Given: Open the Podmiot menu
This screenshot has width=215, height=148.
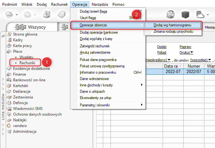Looking at the screenshot, I should 10,4.
